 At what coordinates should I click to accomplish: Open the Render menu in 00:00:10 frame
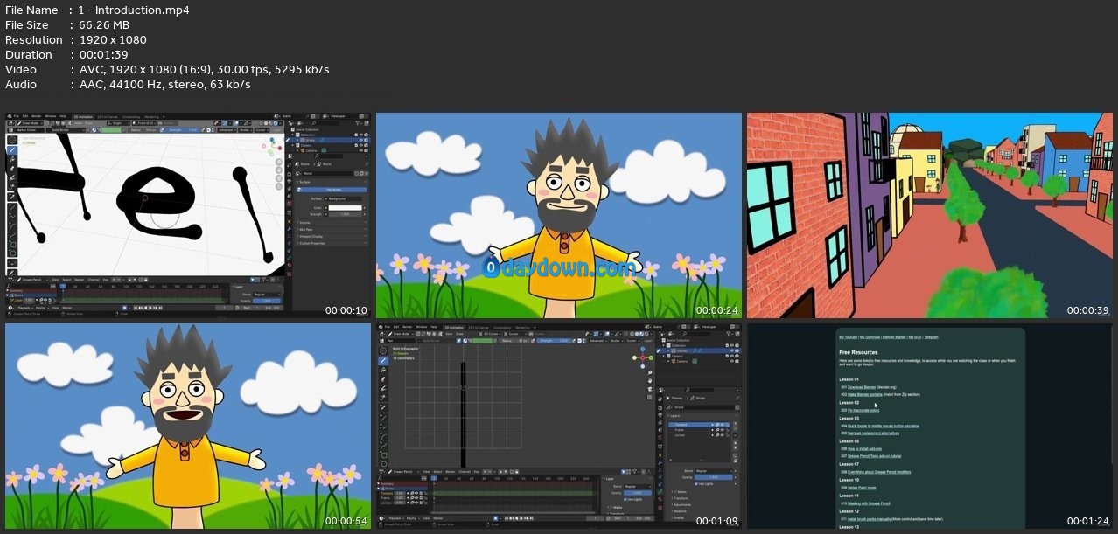pos(36,116)
